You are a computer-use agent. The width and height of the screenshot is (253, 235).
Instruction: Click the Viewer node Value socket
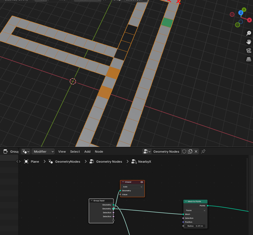(120, 195)
